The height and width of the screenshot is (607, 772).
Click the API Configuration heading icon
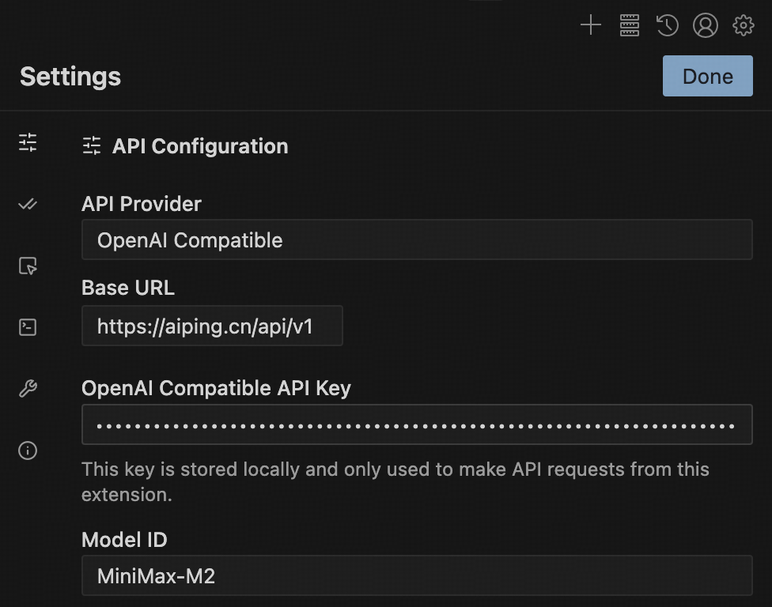pyautogui.click(x=92, y=146)
